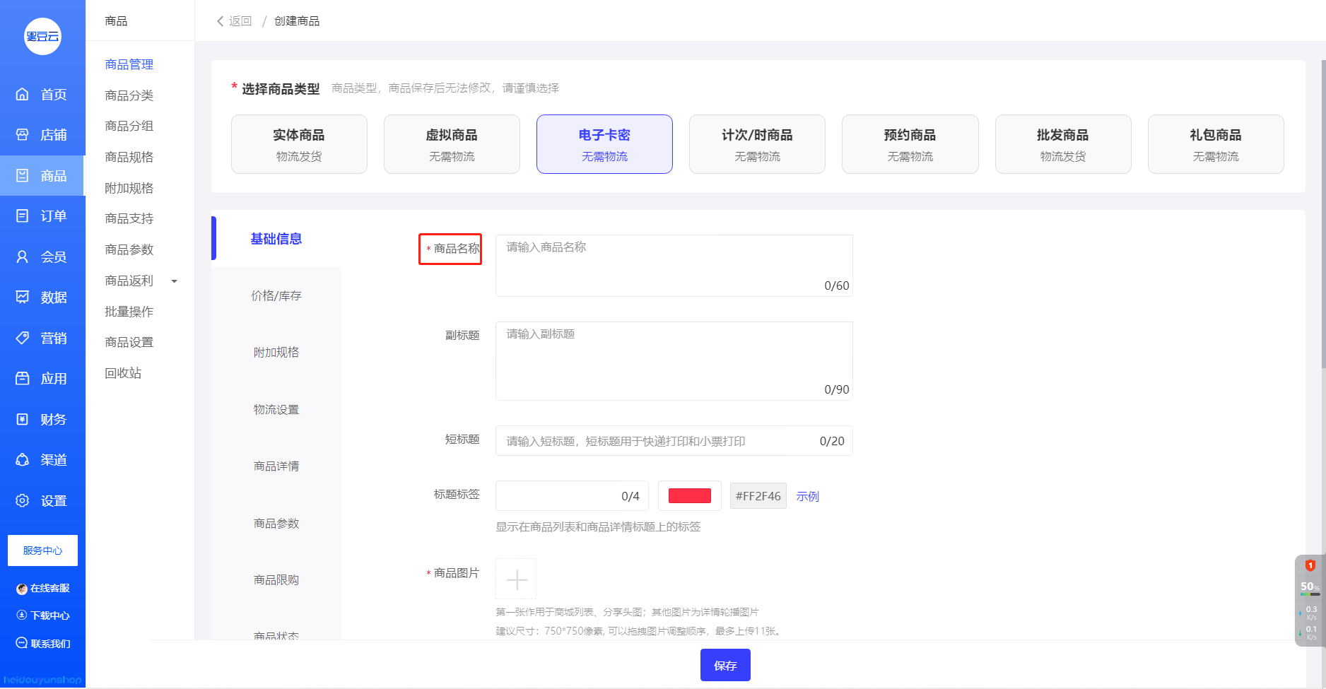This screenshot has width=1326, height=689.
Task: Open the marketing (营销) tag icon
Action: click(23, 338)
